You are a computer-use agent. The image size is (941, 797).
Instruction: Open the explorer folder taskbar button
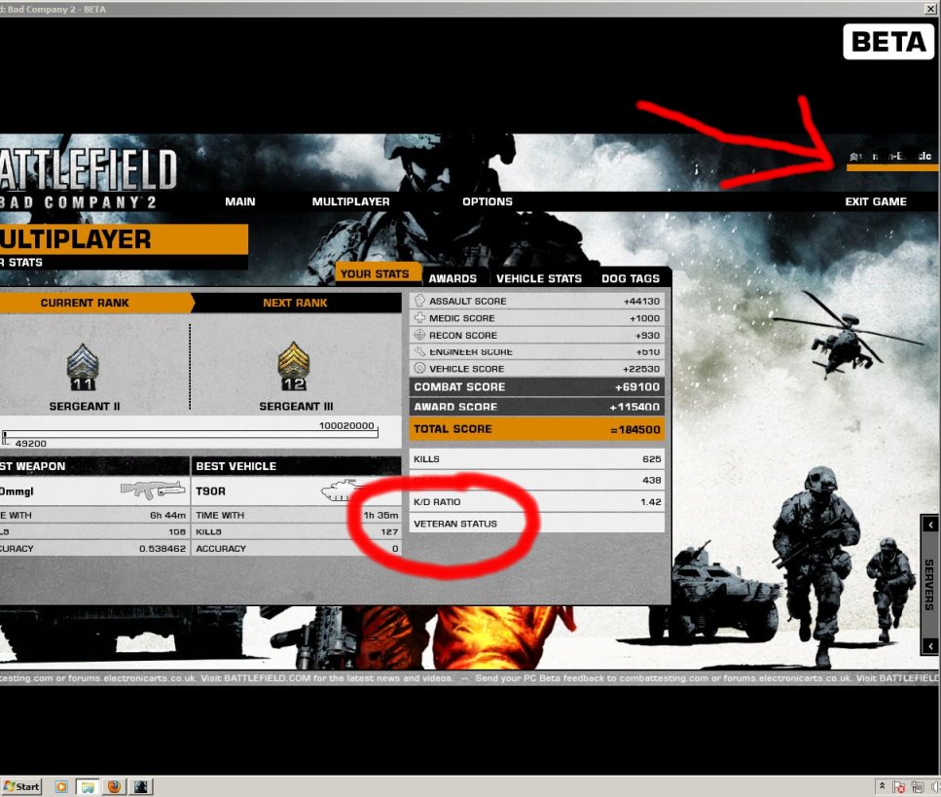coord(88,786)
